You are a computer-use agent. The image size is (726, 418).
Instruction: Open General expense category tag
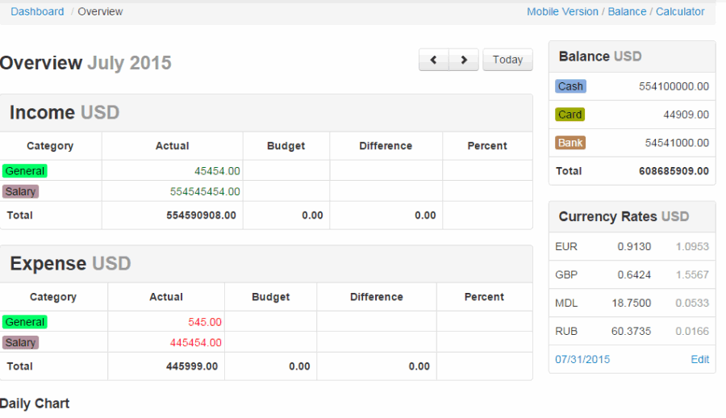[25, 322]
